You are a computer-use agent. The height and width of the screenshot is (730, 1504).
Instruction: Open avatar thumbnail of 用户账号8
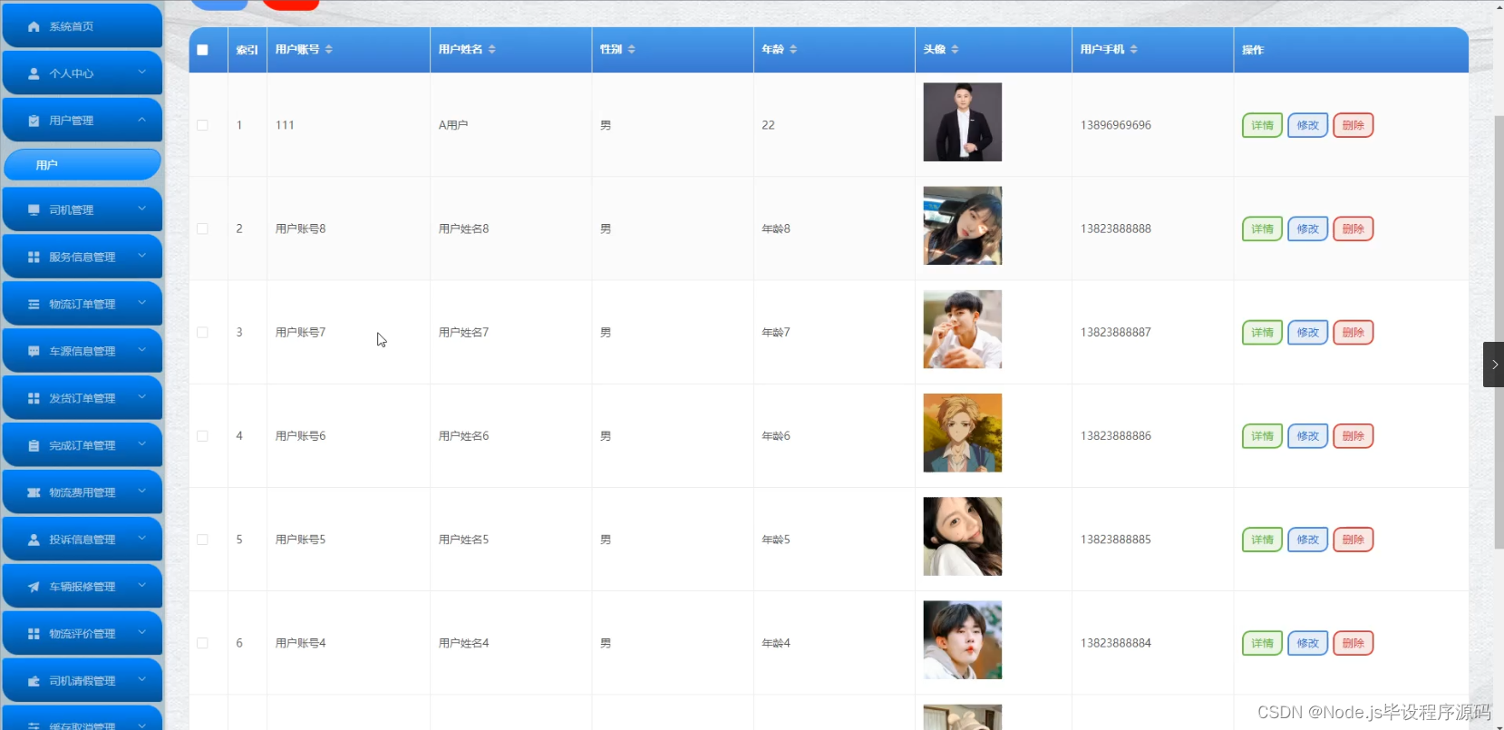[962, 226]
